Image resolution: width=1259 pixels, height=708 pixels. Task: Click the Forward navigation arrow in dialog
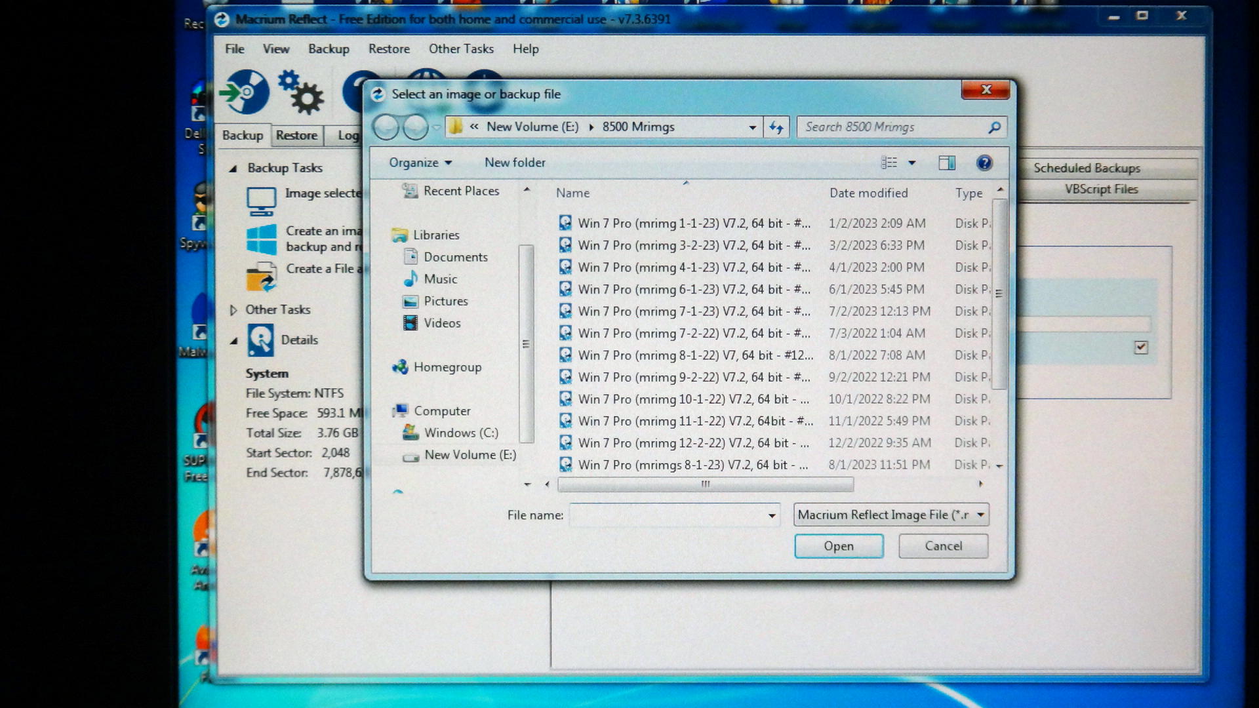click(415, 127)
